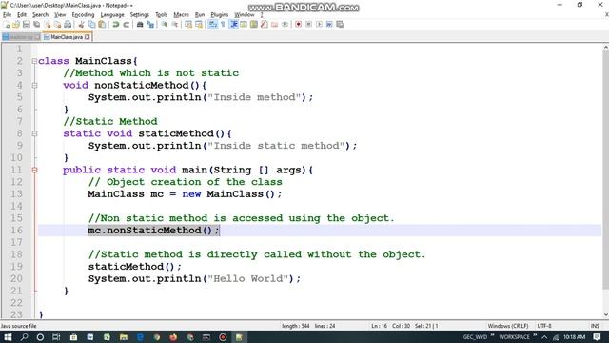
Task: Click the taskbar search magnifier icon
Action: click(x=24, y=337)
